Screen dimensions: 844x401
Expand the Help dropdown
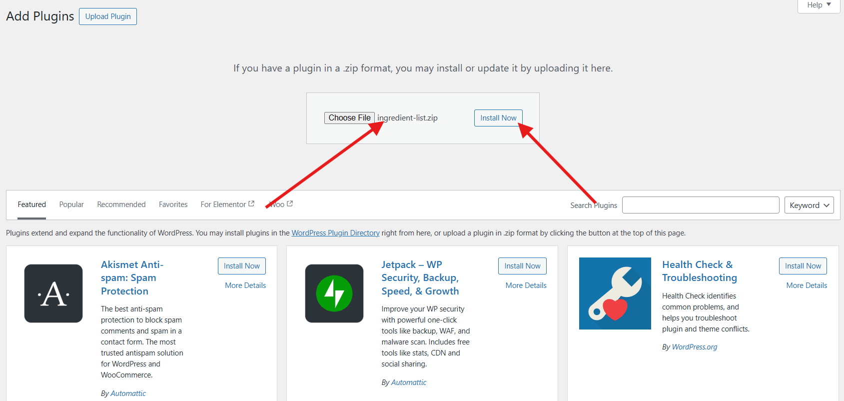(819, 5)
